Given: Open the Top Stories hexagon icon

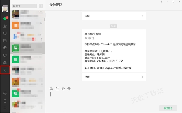Looking at the screenshot, I should 5,63.
